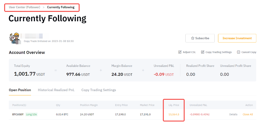The height and width of the screenshot is (127, 260).
Task: Click the Liq. Price column header
Action: 174,105
